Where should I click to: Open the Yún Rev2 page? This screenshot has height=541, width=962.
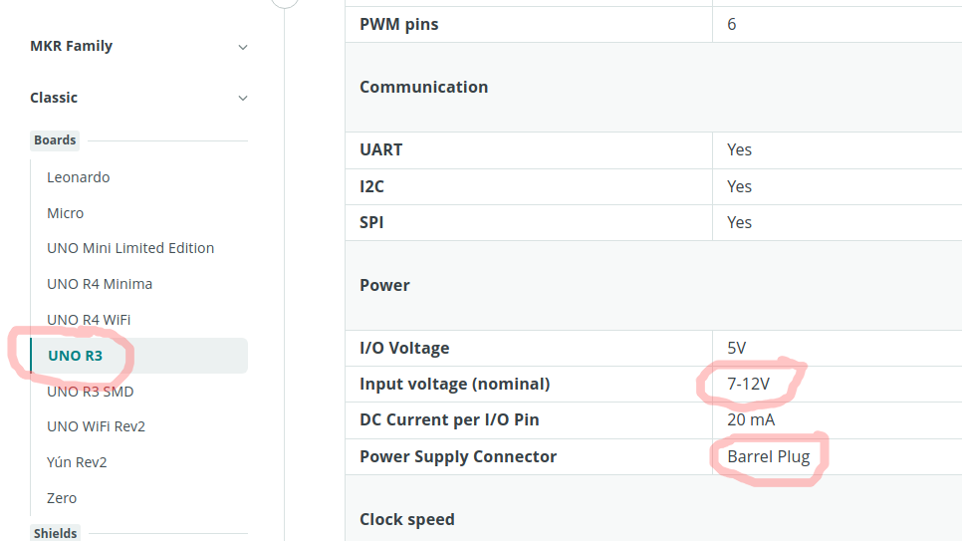pos(77,462)
